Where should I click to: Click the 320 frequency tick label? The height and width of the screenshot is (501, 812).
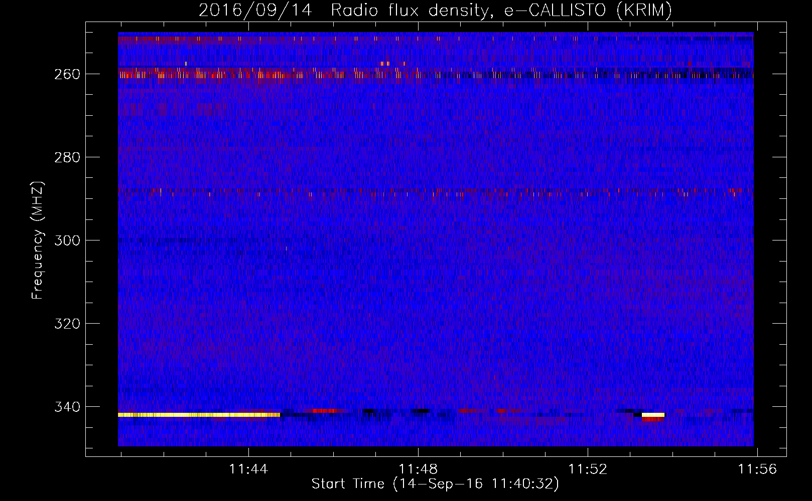(x=67, y=324)
